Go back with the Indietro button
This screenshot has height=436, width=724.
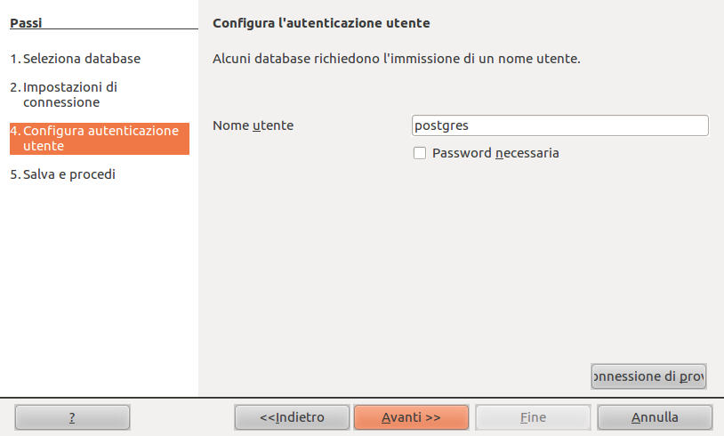point(292,416)
